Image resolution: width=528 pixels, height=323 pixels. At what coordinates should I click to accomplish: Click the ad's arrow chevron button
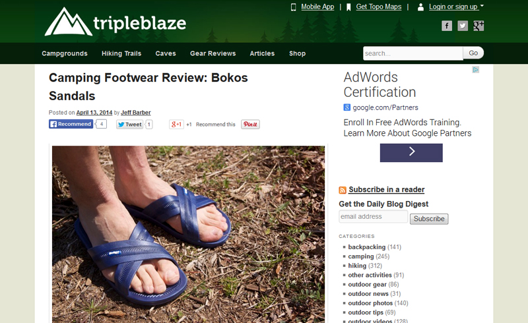tap(411, 153)
